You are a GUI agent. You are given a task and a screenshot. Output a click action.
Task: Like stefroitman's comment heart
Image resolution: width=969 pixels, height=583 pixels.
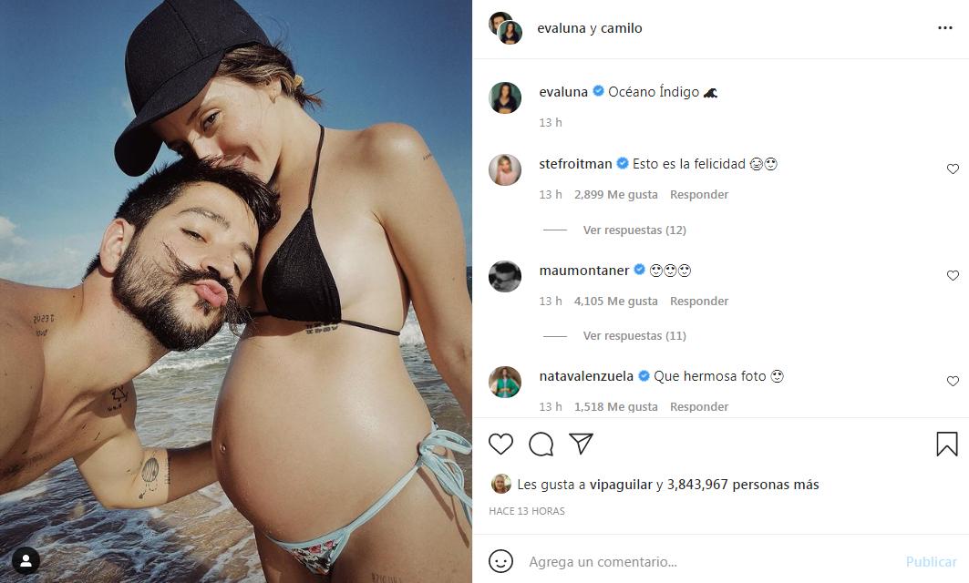(x=953, y=169)
